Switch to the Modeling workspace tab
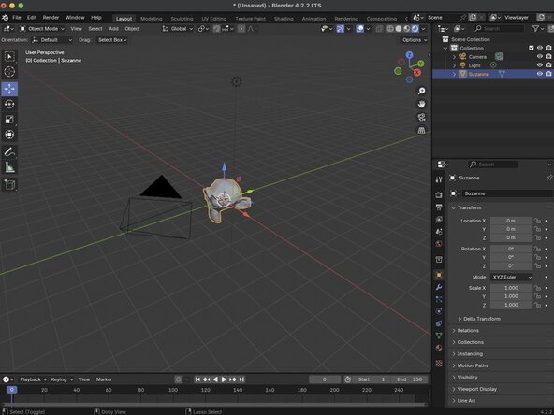This screenshot has height=415, width=554. (x=152, y=19)
